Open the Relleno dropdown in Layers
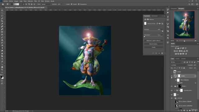The image size is (199, 112). coord(197,68)
